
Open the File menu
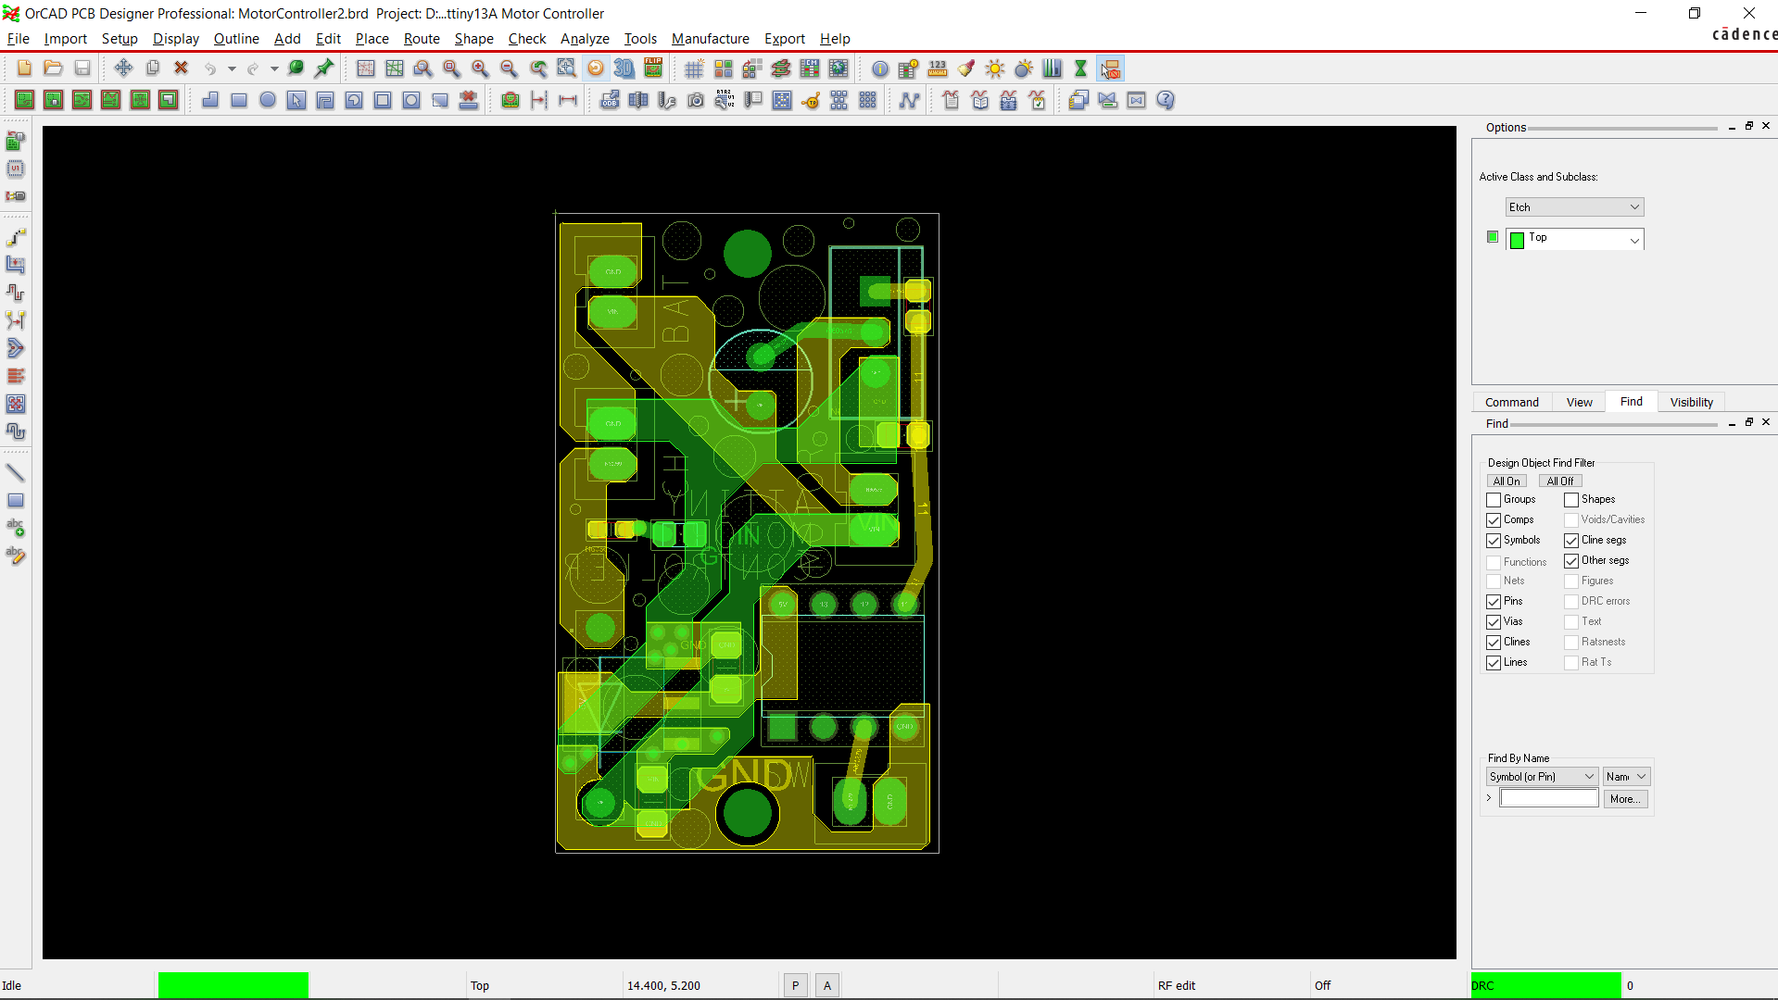(x=18, y=39)
